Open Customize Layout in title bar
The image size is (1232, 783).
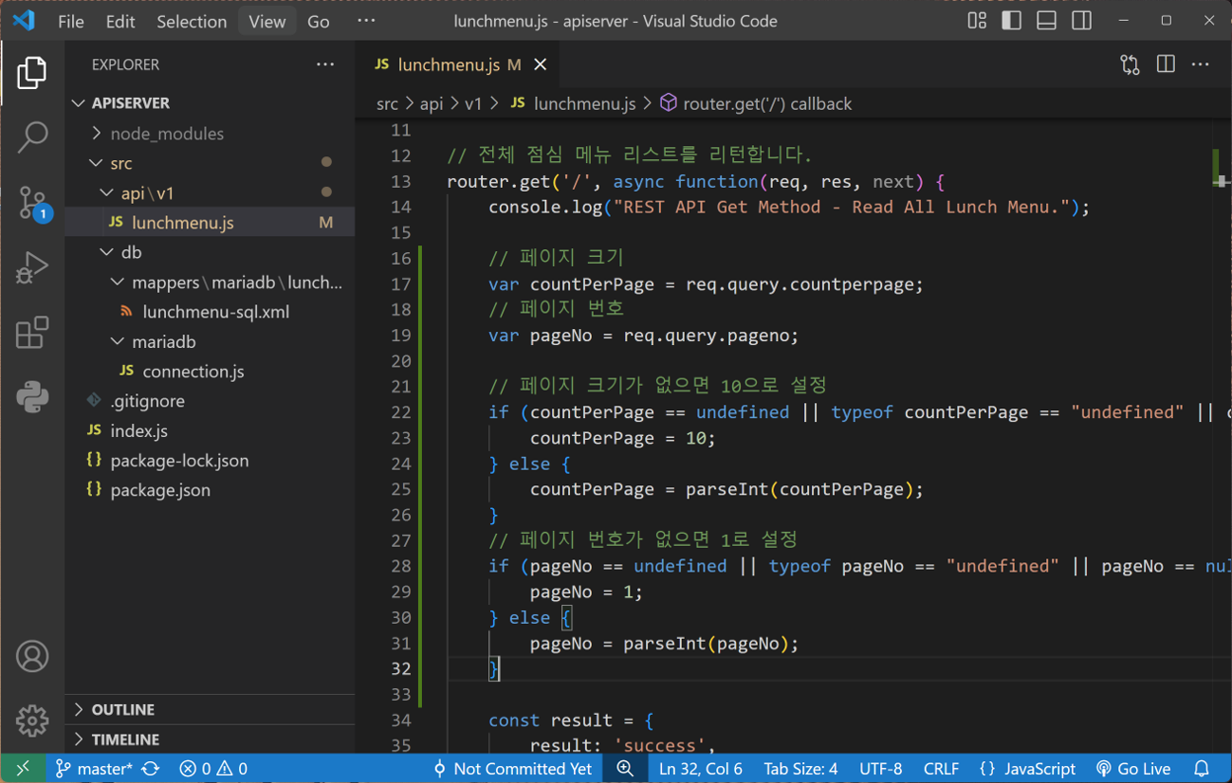(x=977, y=20)
